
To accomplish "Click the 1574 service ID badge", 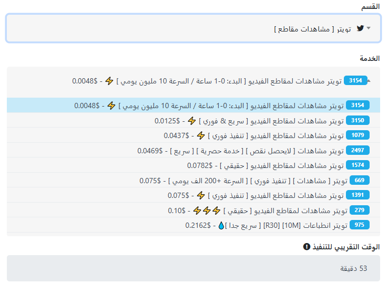I will click(358, 165).
